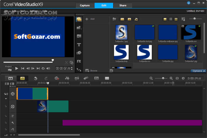Open the Multi-Camera Editor

click(x=107, y=78)
